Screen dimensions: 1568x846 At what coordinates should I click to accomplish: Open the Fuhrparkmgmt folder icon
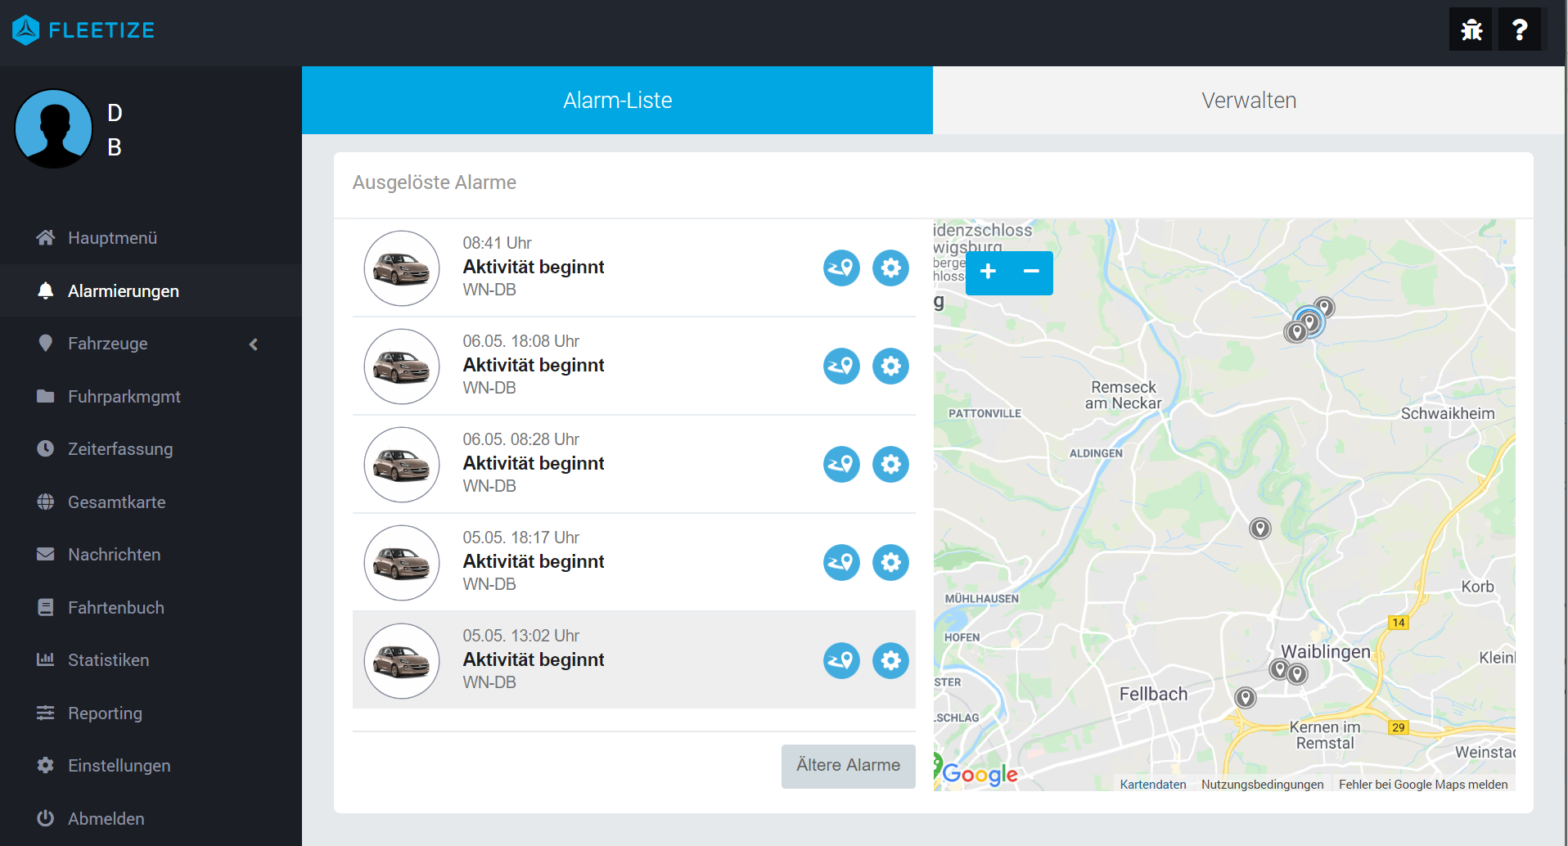[x=46, y=396]
